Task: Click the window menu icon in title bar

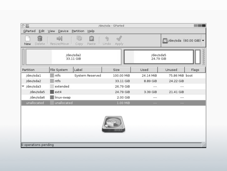Action: (23, 26)
